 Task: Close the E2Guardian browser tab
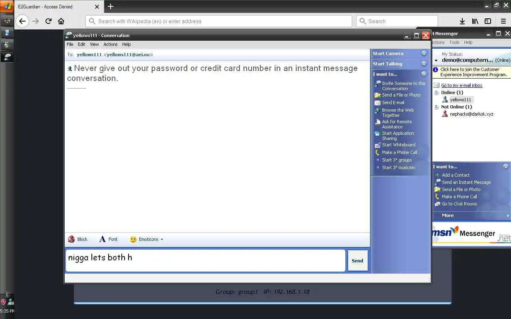[x=97, y=6]
